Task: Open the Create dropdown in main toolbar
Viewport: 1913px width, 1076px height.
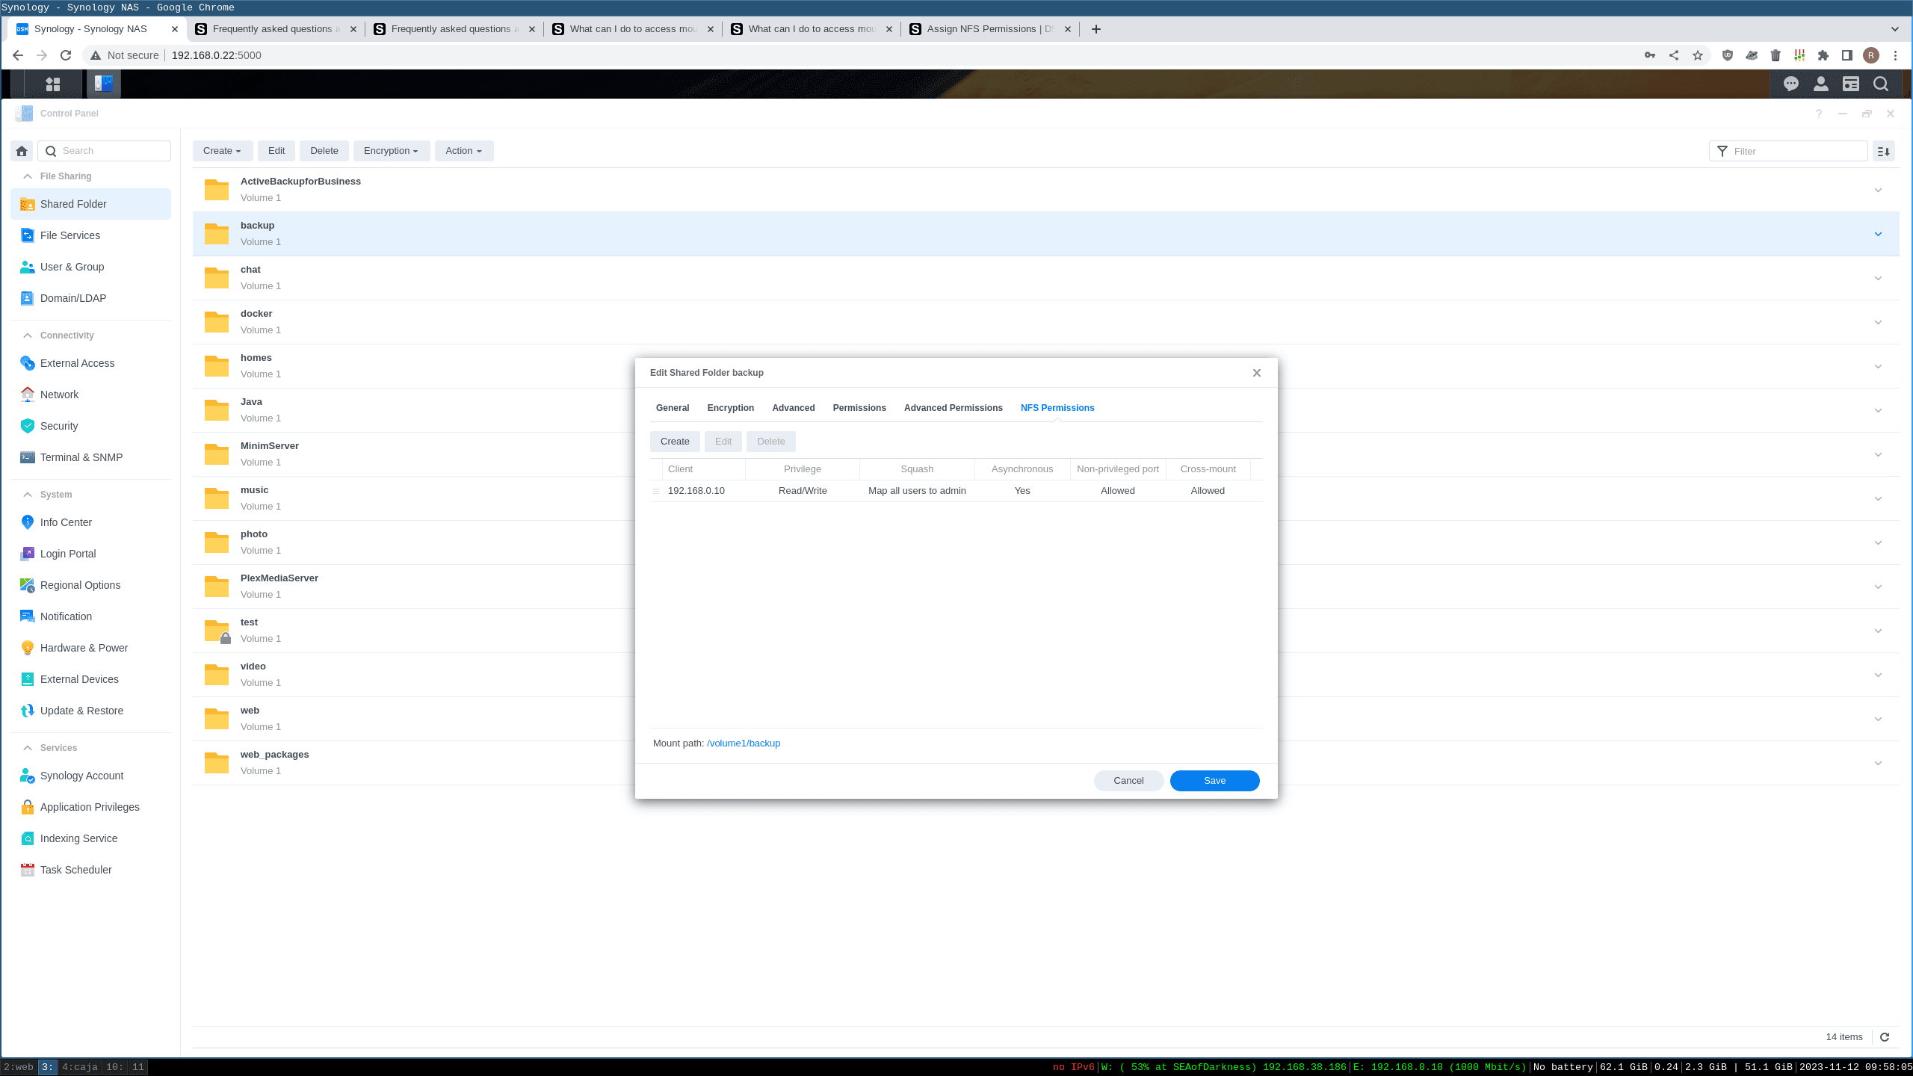Action: click(222, 151)
